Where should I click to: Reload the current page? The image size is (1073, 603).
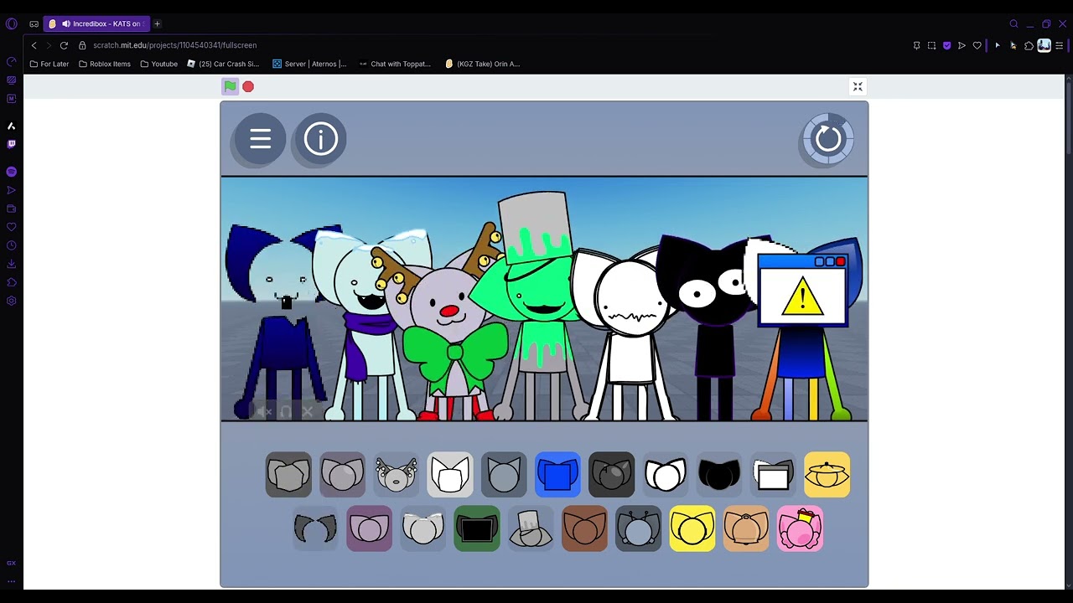[64, 45]
